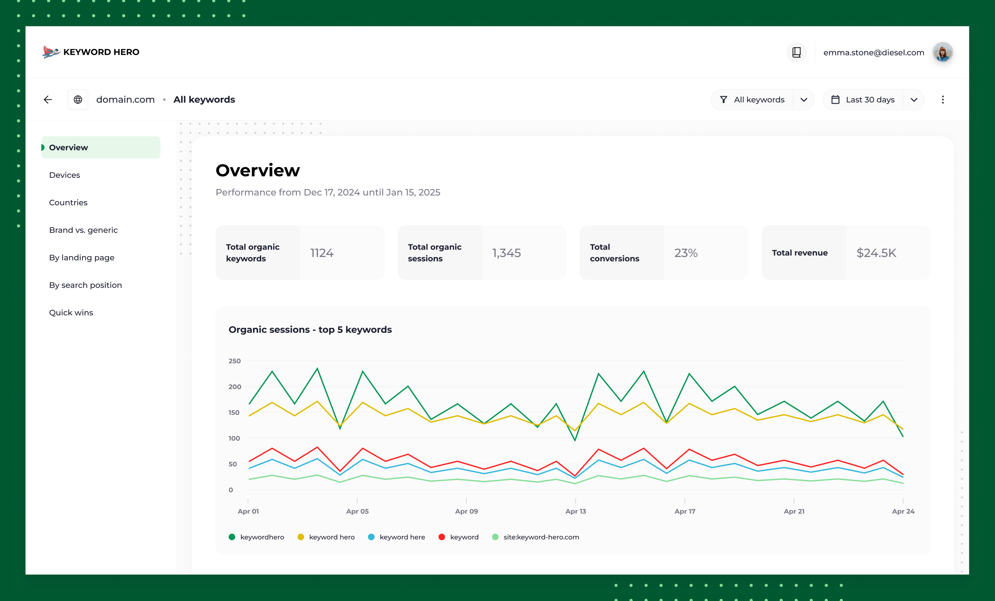Click the calendar icon

coord(835,99)
